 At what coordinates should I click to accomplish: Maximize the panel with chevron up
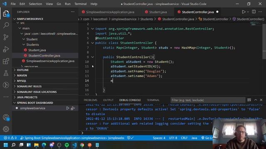pos(256,100)
